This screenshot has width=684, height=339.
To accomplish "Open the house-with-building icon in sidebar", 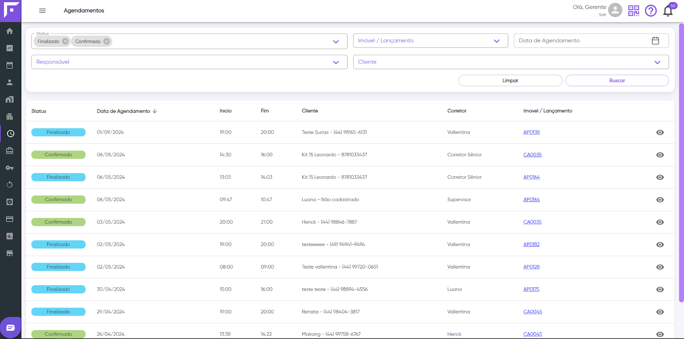I will (x=9, y=99).
